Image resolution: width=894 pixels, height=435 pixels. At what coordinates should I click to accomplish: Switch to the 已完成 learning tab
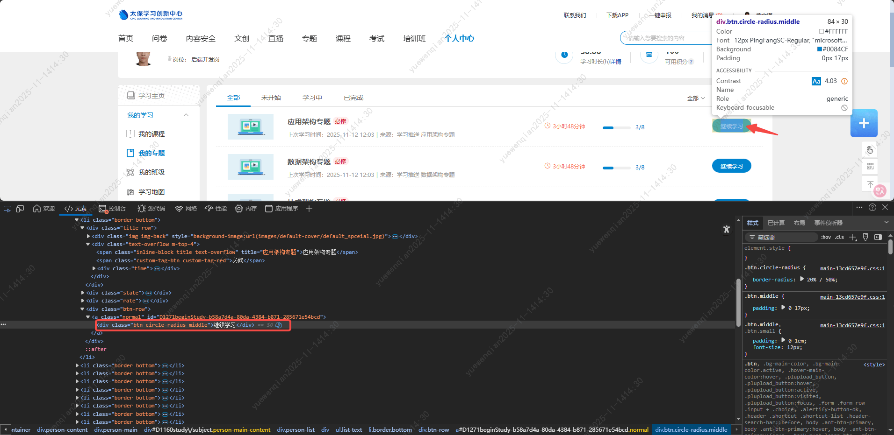click(x=353, y=98)
